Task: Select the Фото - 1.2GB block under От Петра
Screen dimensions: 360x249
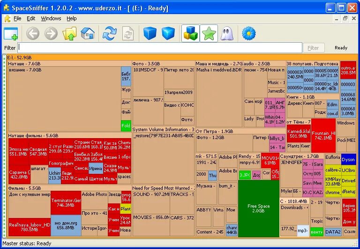Action: [x=224, y=143]
